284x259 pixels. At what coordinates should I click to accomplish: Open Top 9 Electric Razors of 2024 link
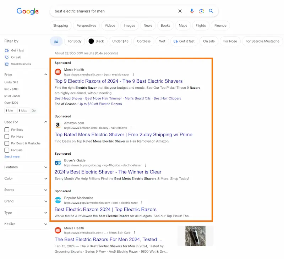pos(119,81)
